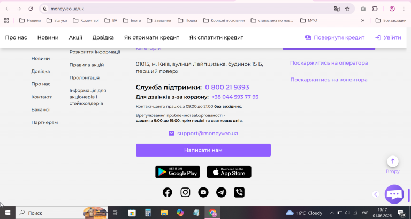Open the browser profile avatar
411x219 pixels.
click(x=392, y=9)
